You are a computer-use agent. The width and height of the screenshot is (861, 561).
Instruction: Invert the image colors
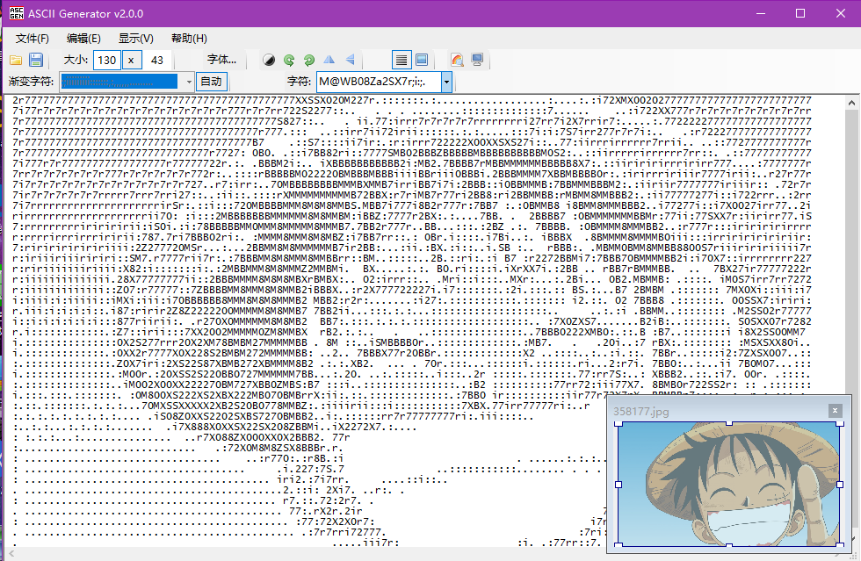coord(268,60)
